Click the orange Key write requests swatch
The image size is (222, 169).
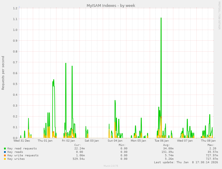[x=5, y=155]
